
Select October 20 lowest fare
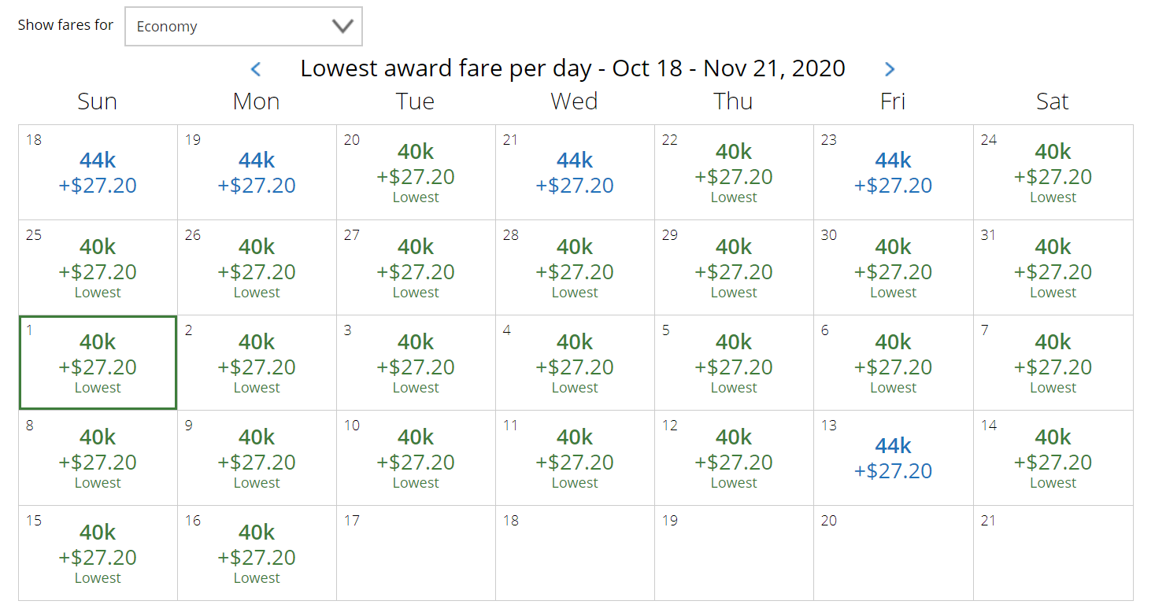tap(416, 172)
